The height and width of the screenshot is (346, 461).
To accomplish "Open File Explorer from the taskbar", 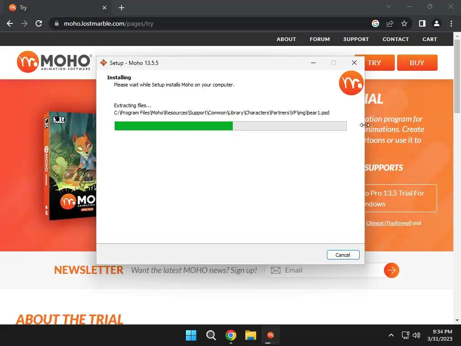I will [251, 335].
